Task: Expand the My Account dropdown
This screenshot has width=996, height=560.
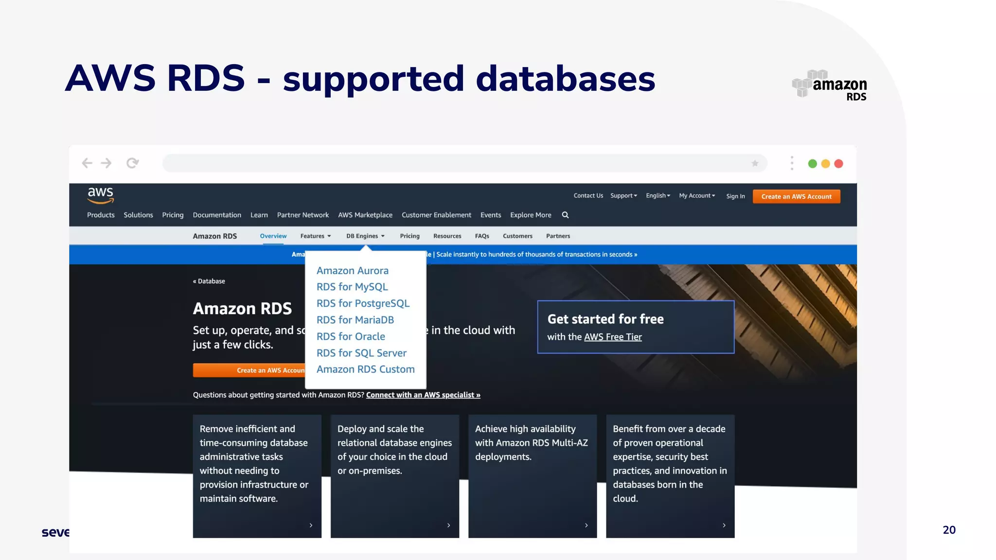Action: [697, 196]
